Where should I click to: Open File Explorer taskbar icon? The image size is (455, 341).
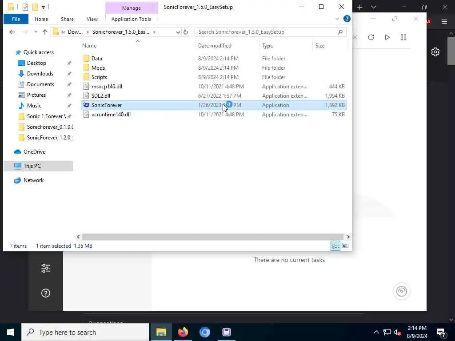[161, 332]
